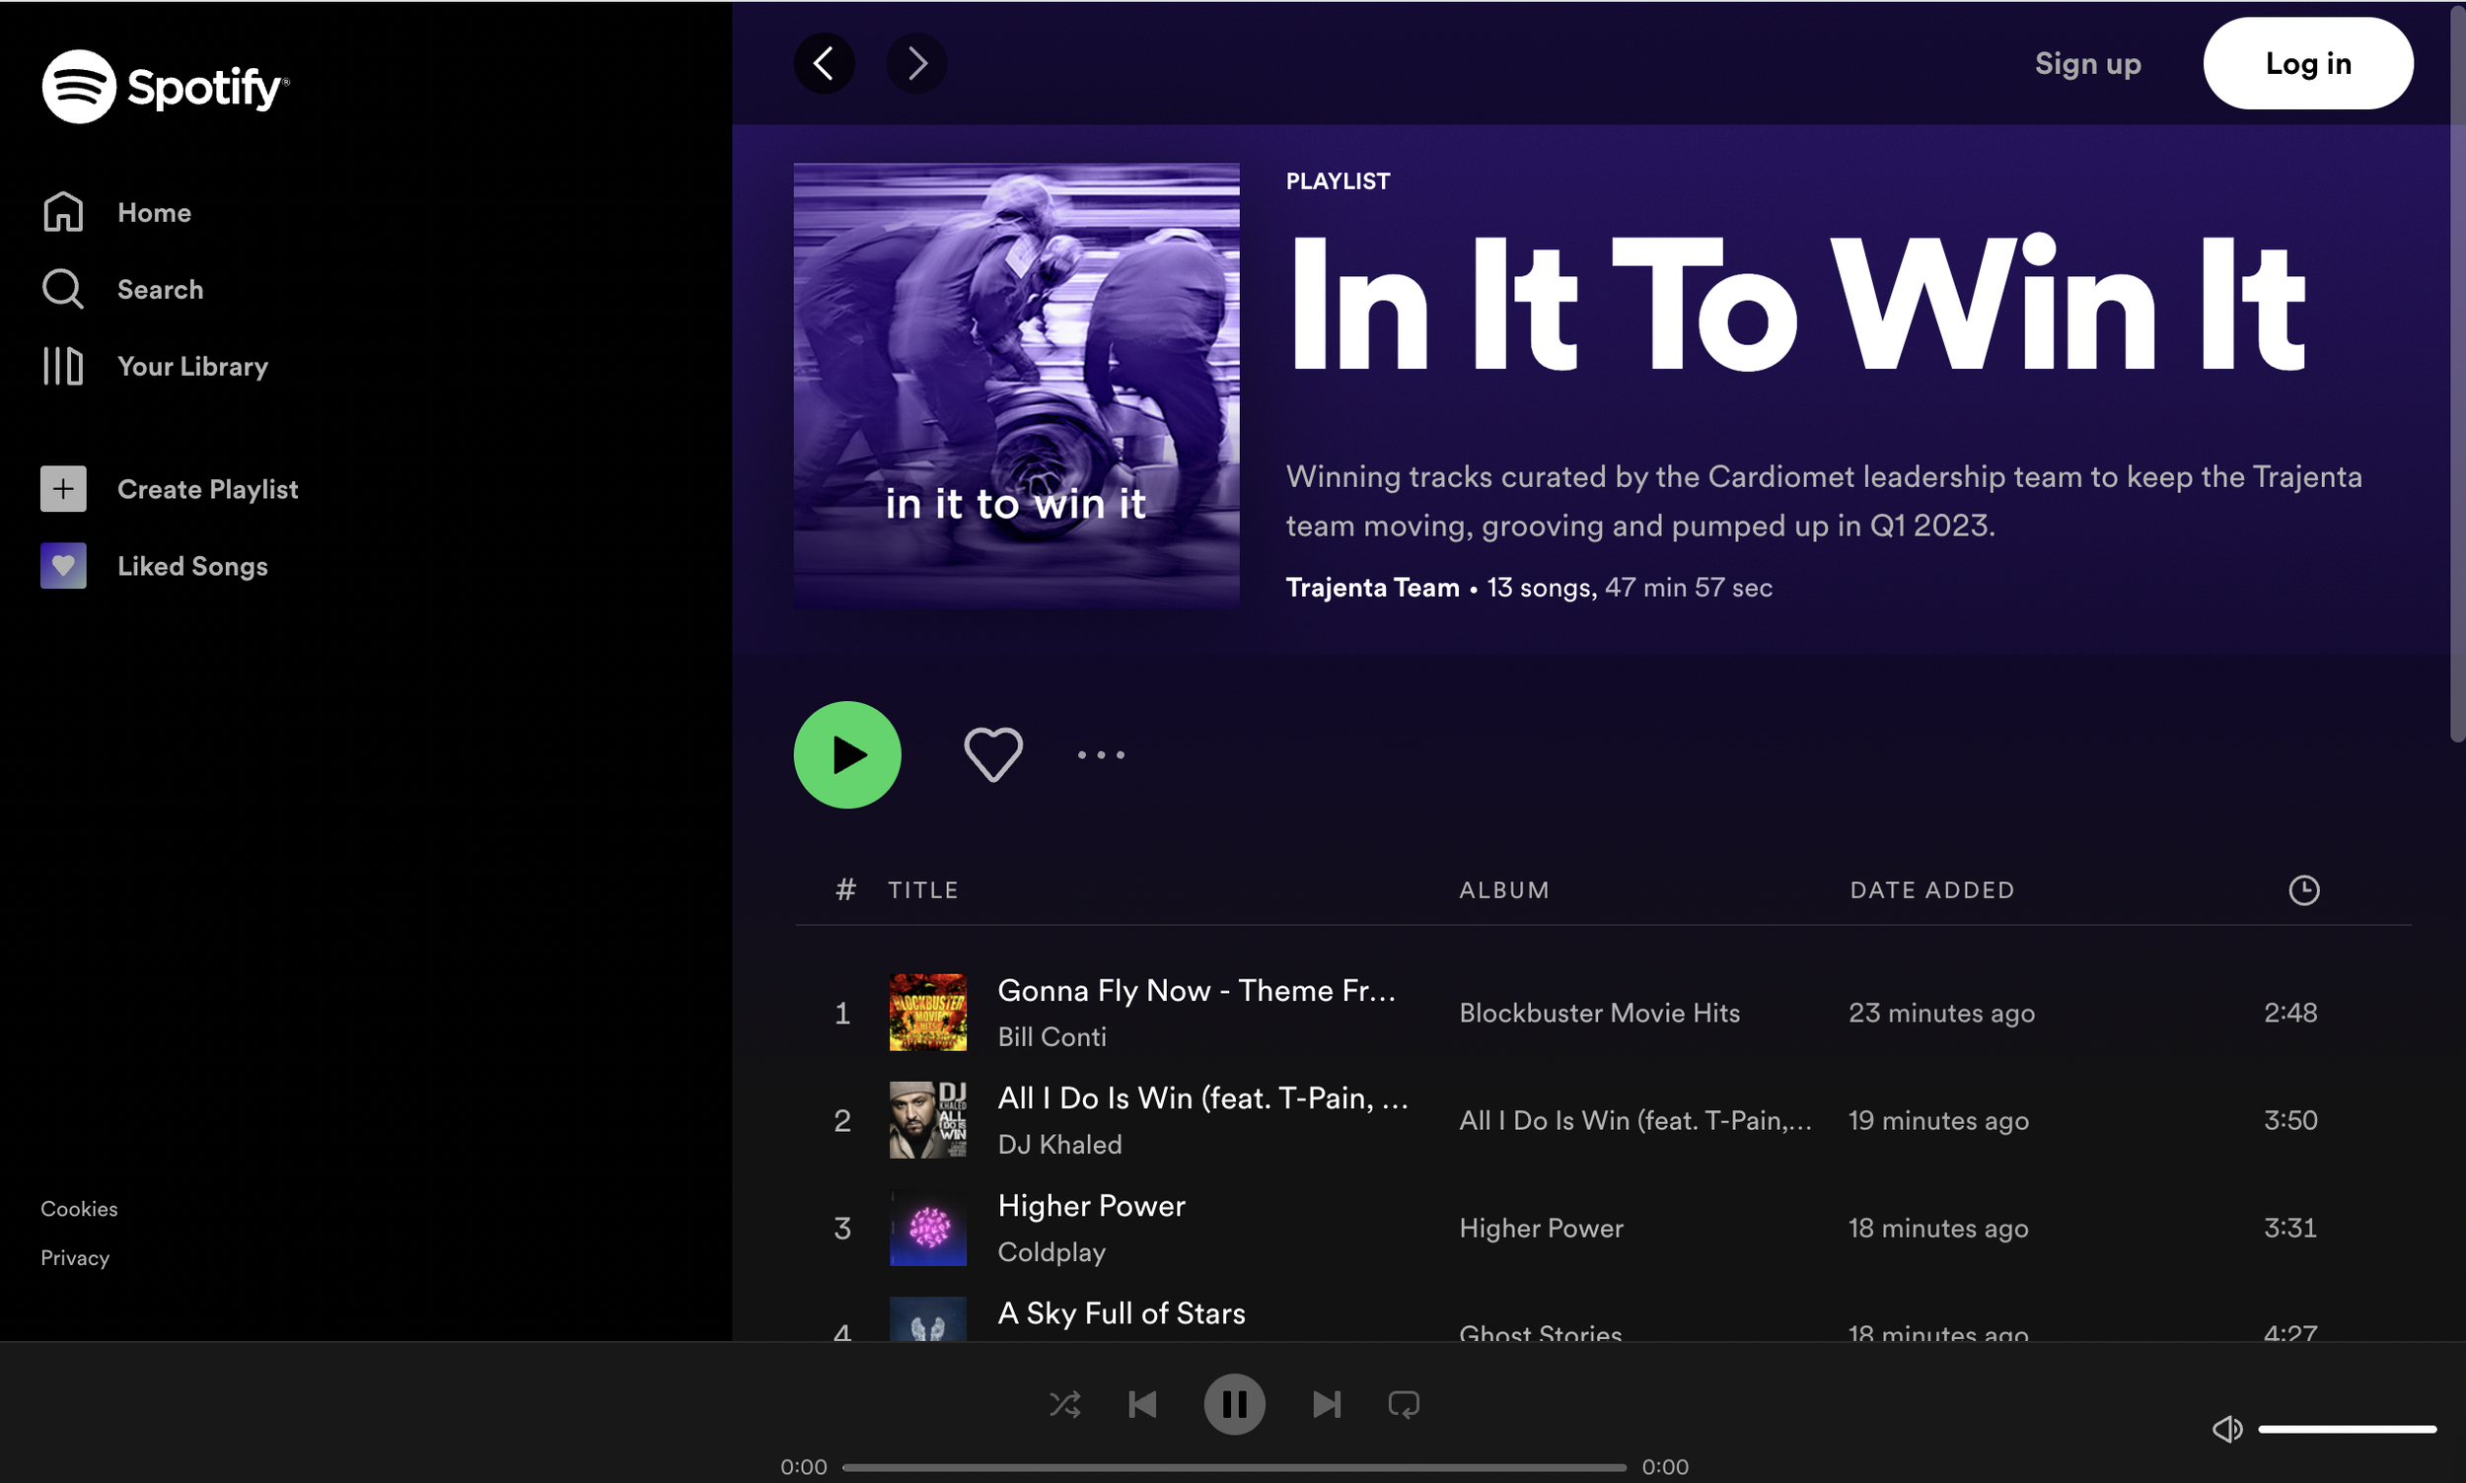Click the Higher Power track album art
This screenshot has height=1483, width=2466.
click(x=927, y=1229)
